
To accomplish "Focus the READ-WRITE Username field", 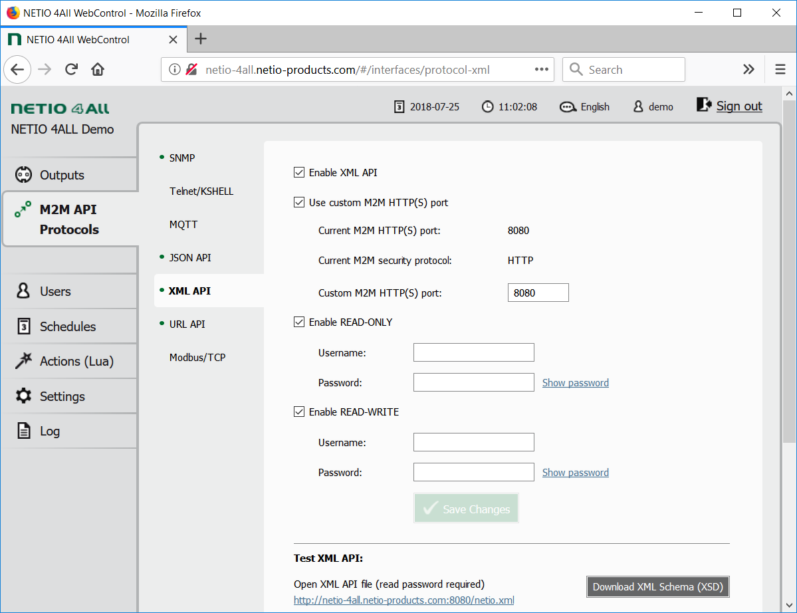I will pyautogui.click(x=474, y=442).
